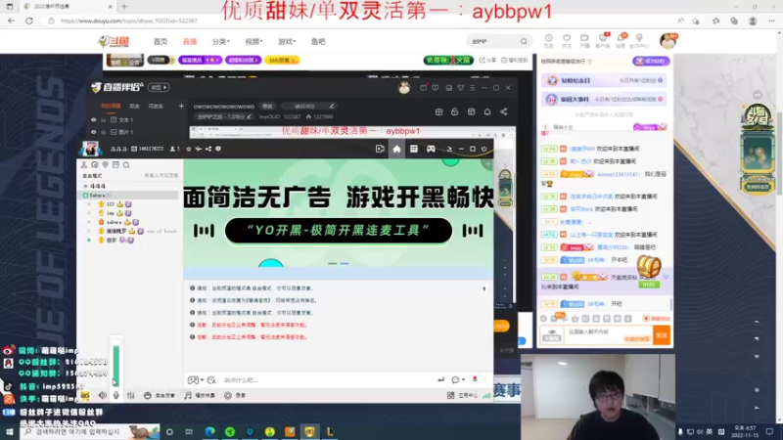Click the 修改 button in 直播伴侣
The image size is (783, 440).
point(267,106)
